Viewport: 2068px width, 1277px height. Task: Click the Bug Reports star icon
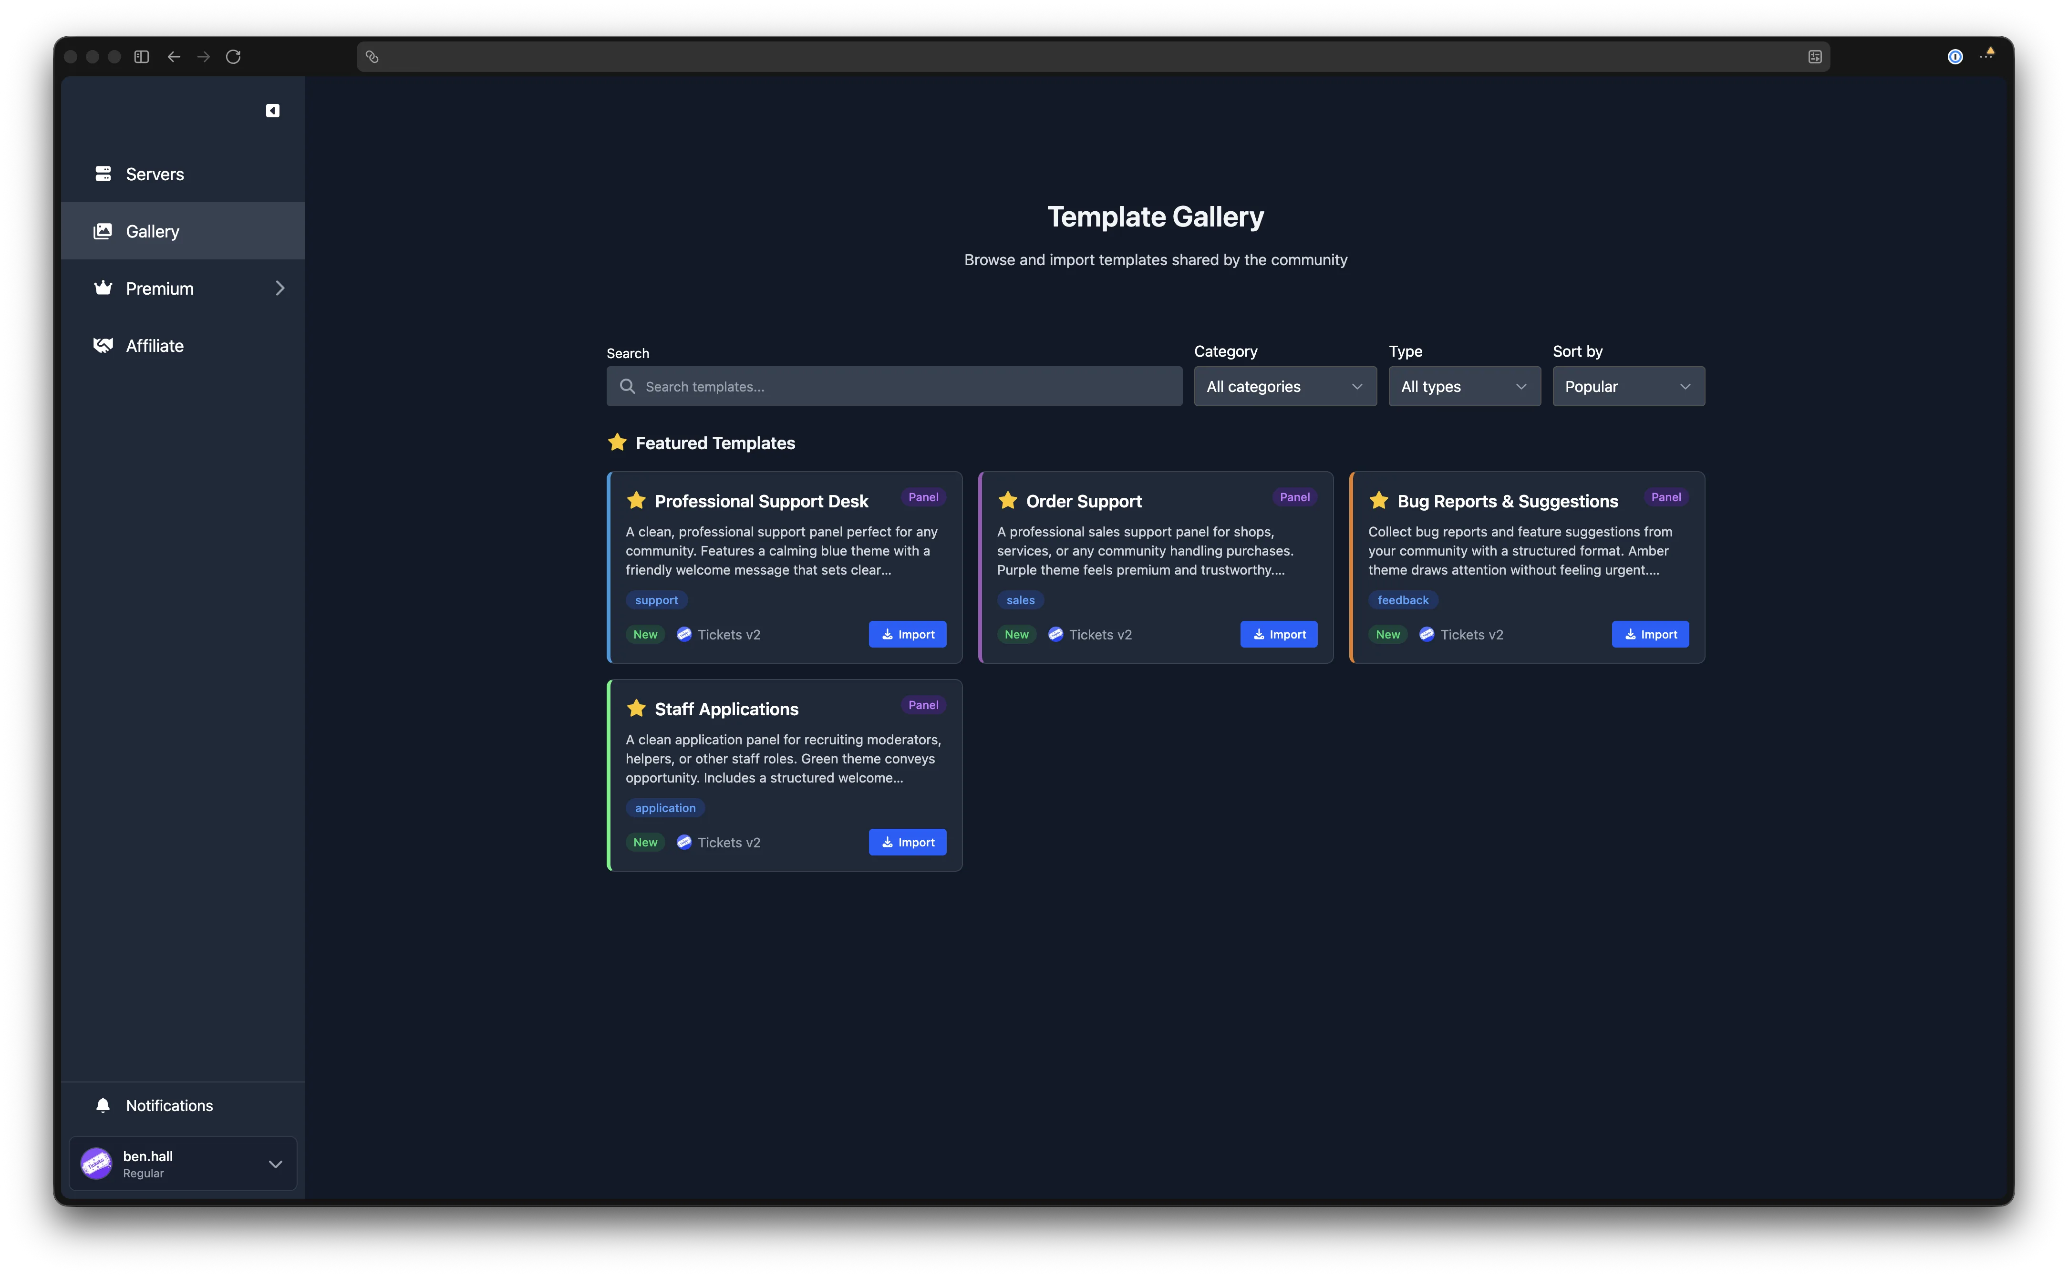pos(1379,501)
